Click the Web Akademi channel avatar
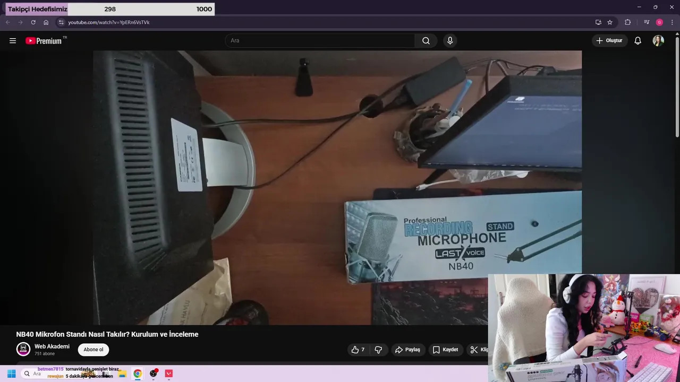This screenshot has width=680, height=382. click(x=23, y=349)
